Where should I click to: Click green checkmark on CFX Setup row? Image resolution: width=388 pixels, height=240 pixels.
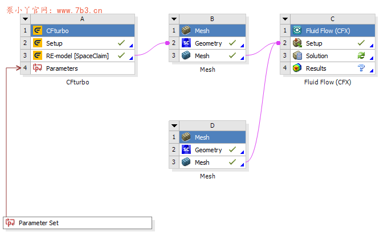[361, 43]
